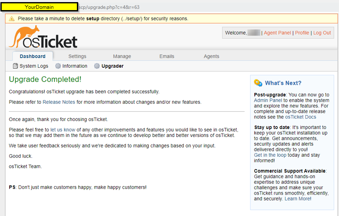Open the Dashboard tab
Image resolution: width=339 pixels, height=216 pixels.
pyautogui.click(x=32, y=56)
